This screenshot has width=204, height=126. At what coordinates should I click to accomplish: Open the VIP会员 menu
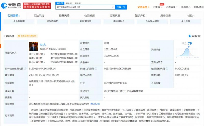click(x=144, y=7)
